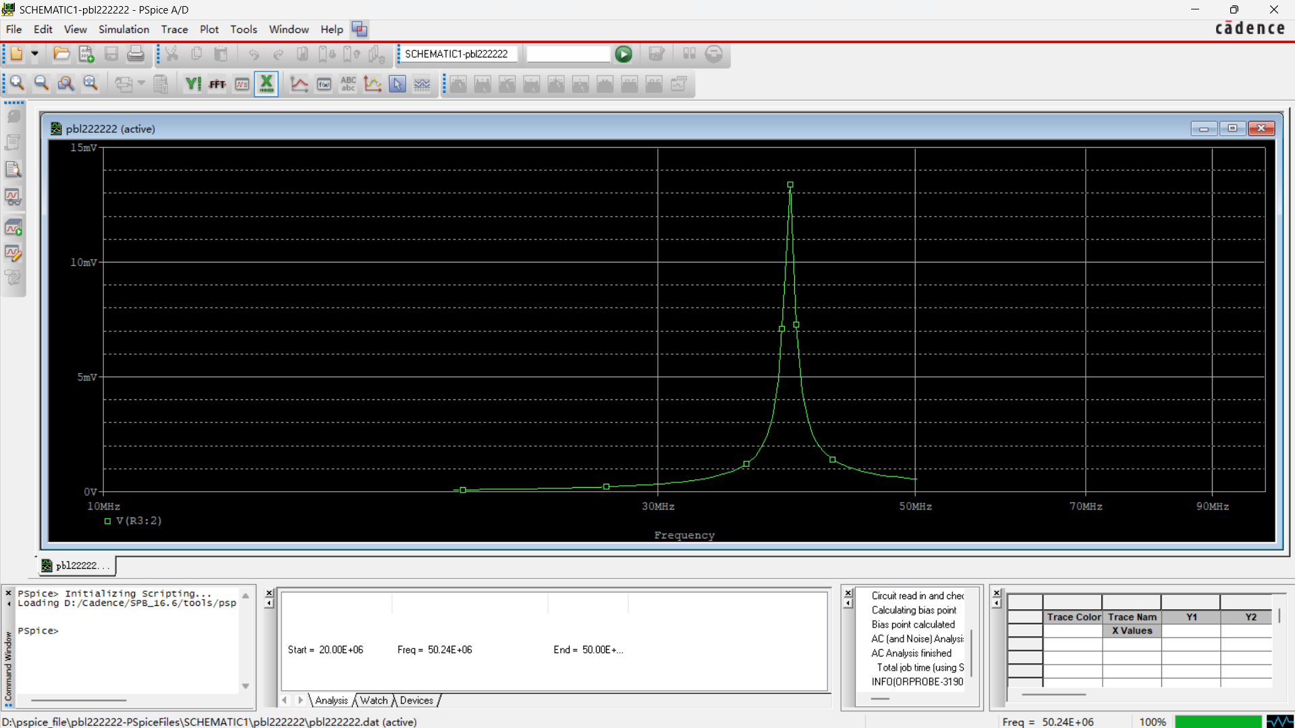Close the Command Window panel
This screenshot has width=1295, height=728.
[x=8, y=594]
